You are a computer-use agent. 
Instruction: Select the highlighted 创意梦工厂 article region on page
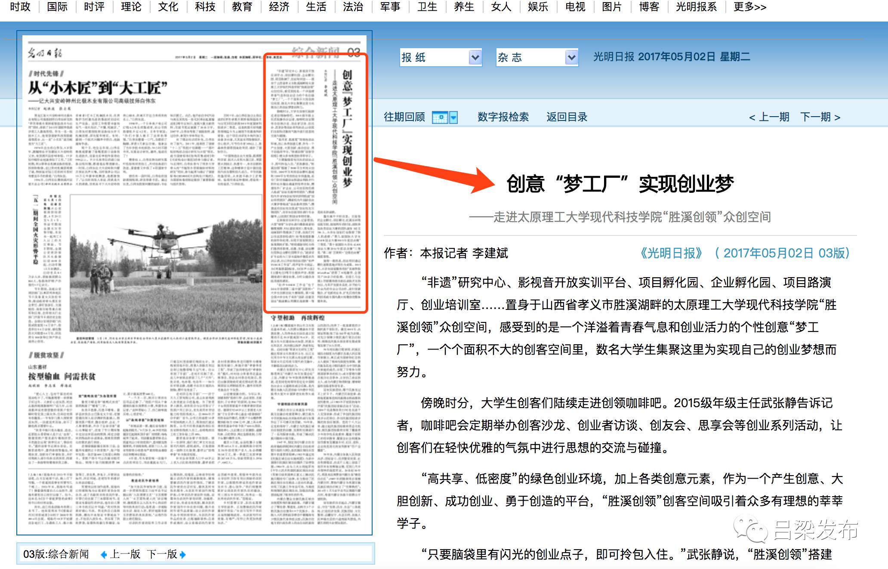point(315,183)
